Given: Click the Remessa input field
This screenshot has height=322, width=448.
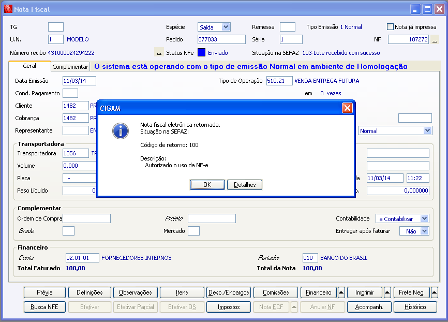Looking at the screenshot, I should click(x=288, y=27).
